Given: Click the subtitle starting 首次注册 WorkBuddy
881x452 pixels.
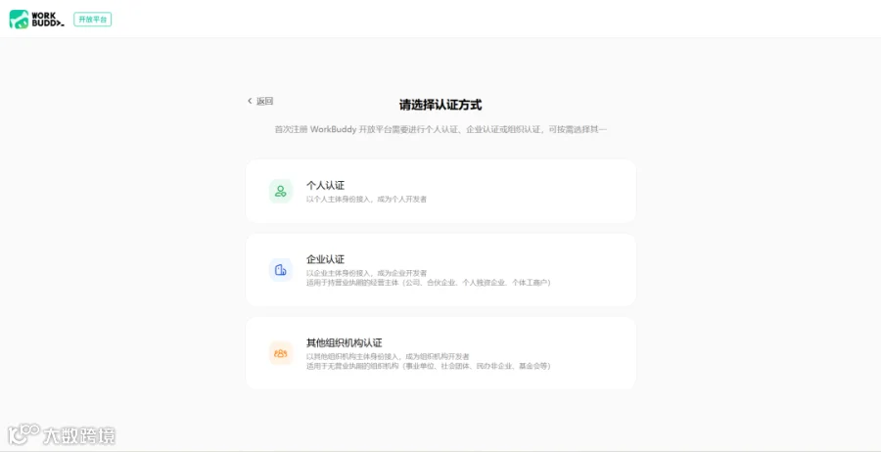Looking at the screenshot, I should tap(440, 130).
